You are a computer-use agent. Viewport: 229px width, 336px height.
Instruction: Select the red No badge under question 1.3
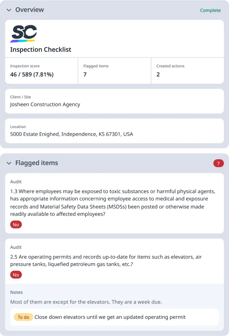tap(16, 224)
